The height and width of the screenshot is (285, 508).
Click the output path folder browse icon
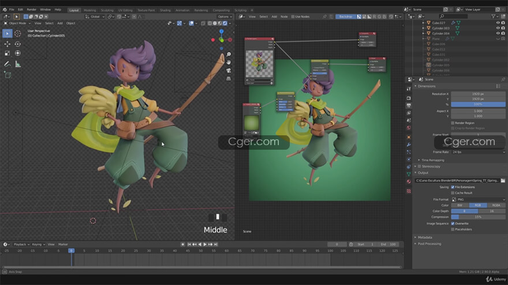pos(503,180)
